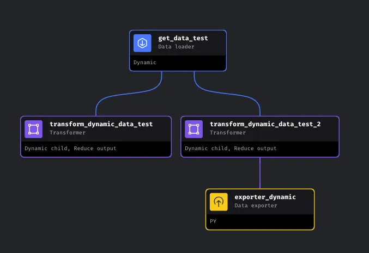The width and height of the screenshot is (369, 253).
Task: Click 'Dynamic child, Reduce output' on transform_dynamic_data_test
Action: coord(70,149)
